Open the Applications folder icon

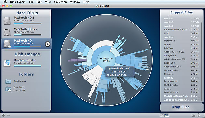pos(8,81)
